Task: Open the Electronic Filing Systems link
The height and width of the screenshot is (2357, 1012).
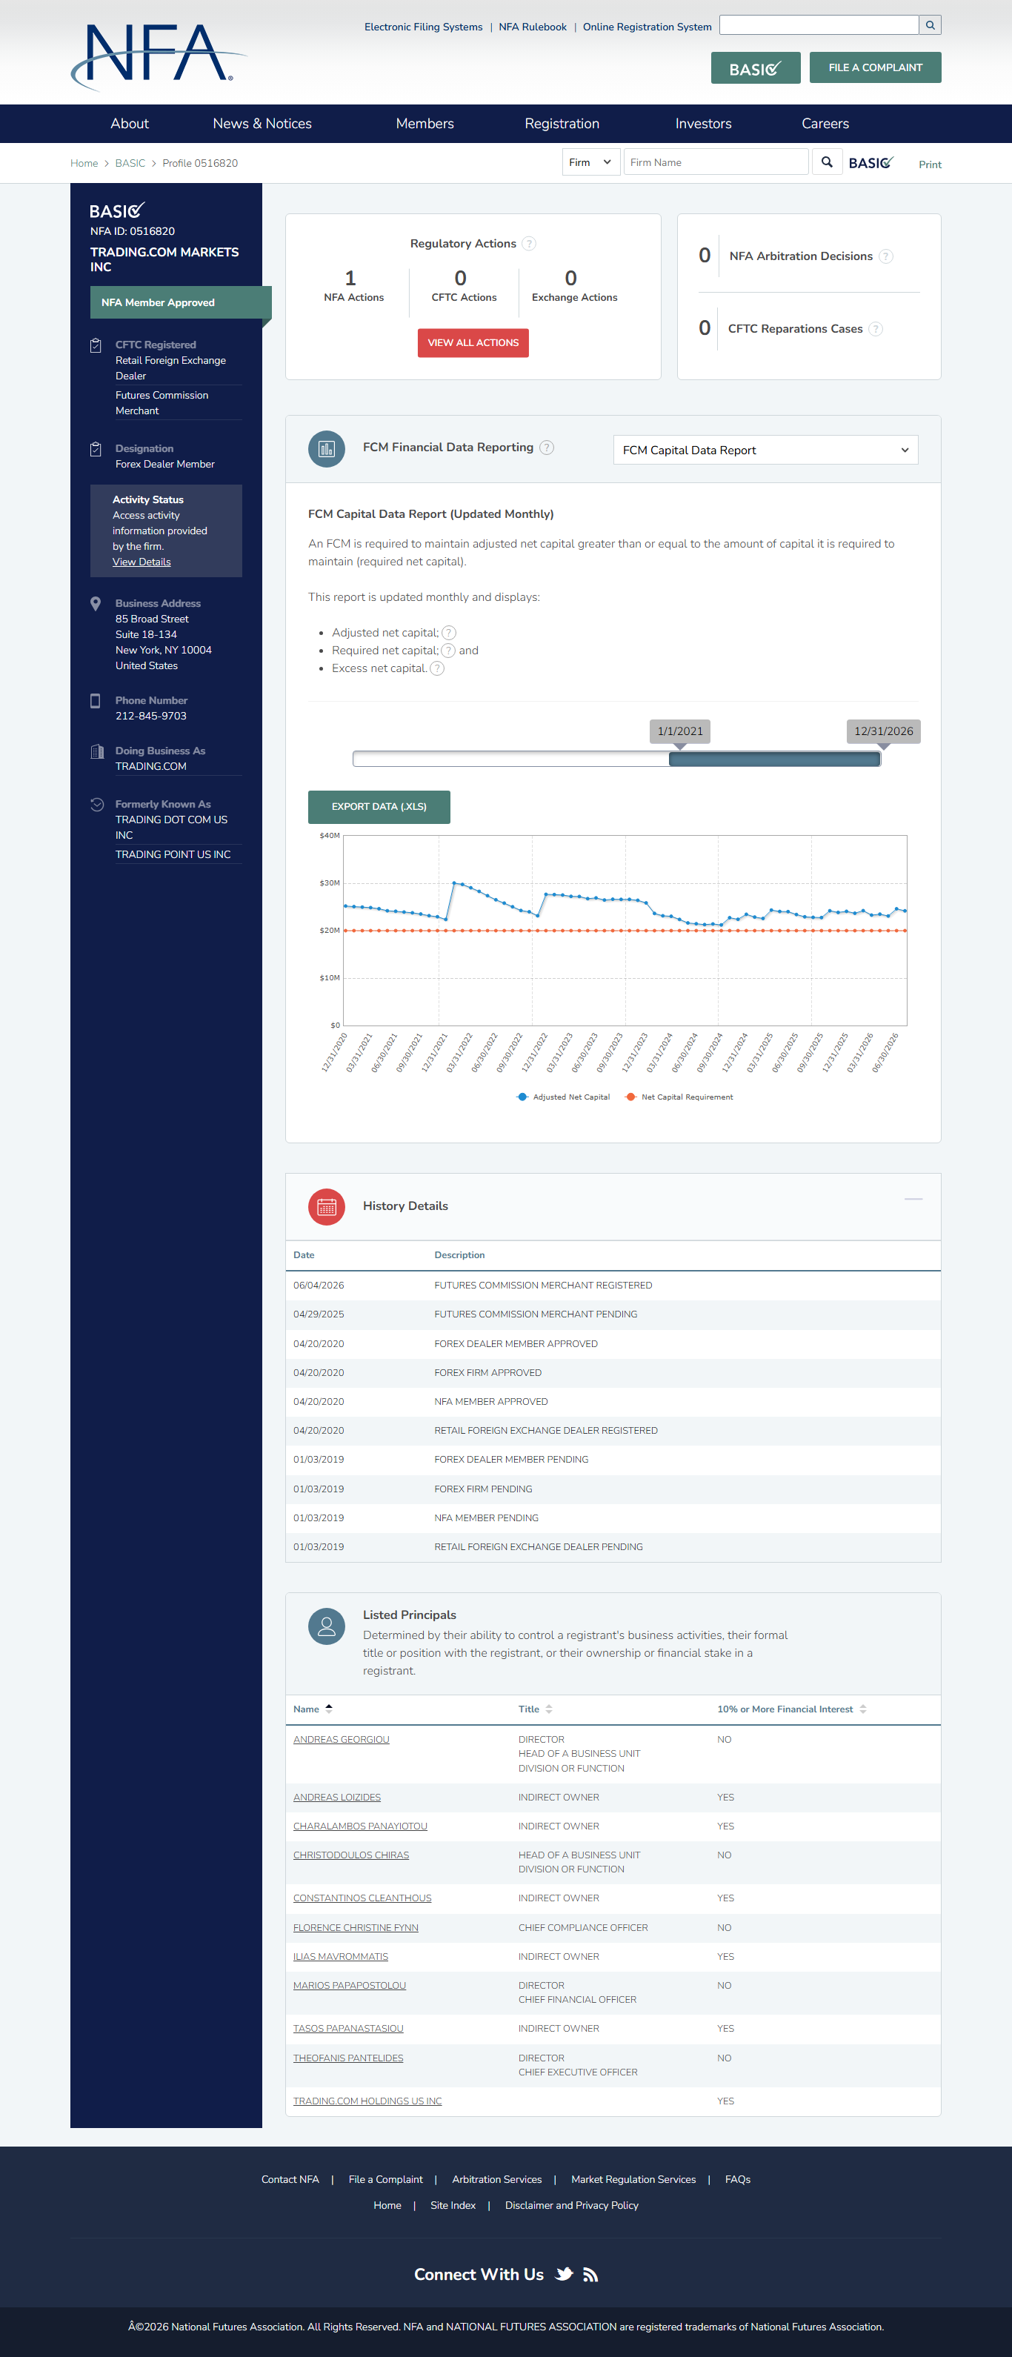Action: [x=424, y=27]
